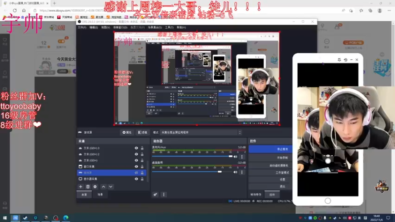Screen dimensions: 395x222
Task: Toggle the lock on 文本 (GDI+) 2 source
Action: (x=142, y=154)
